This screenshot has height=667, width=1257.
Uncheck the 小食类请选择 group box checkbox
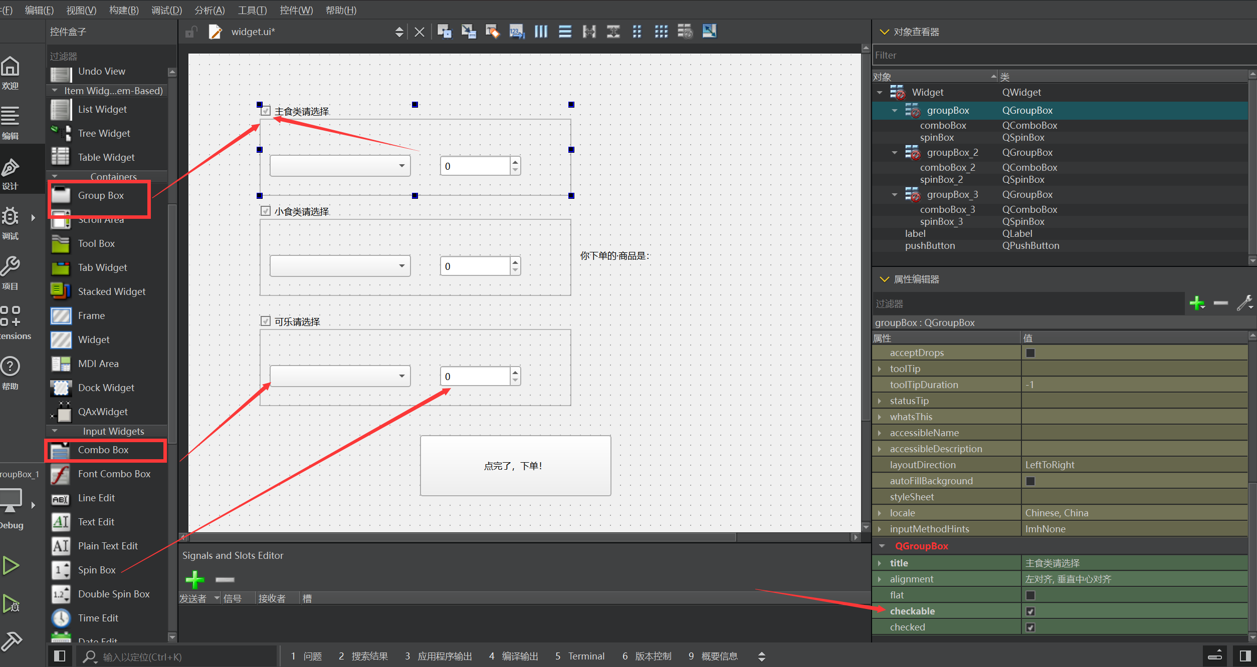point(266,211)
